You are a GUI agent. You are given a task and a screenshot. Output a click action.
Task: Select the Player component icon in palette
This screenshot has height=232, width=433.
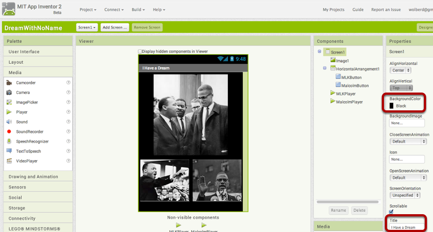(9, 112)
